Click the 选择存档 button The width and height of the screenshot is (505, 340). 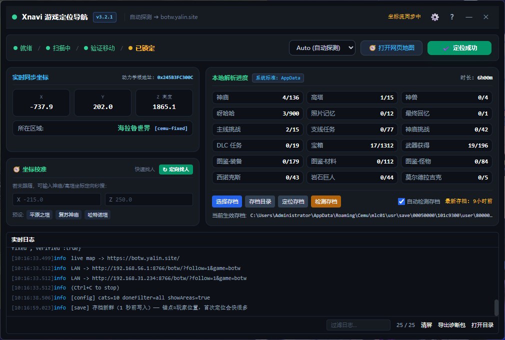click(x=227, y=201)
